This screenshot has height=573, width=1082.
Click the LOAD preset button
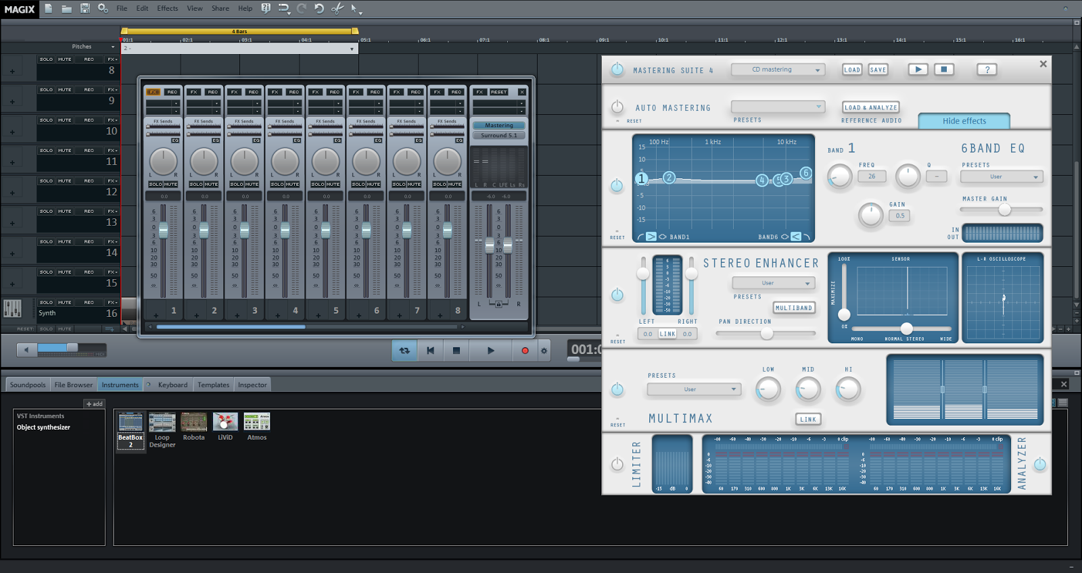pyautogui.click(x=852, y=70)
